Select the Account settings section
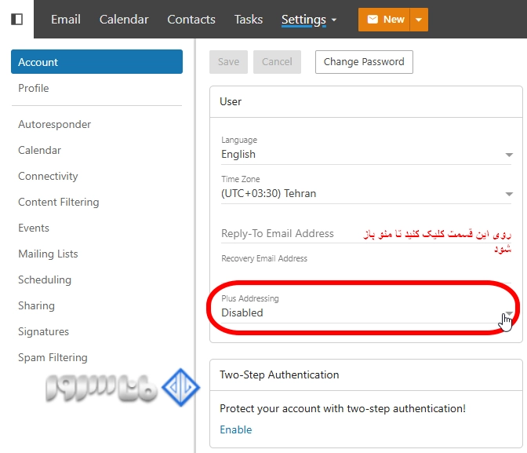This screenshot has height=453, width=527. pos(96,62)
